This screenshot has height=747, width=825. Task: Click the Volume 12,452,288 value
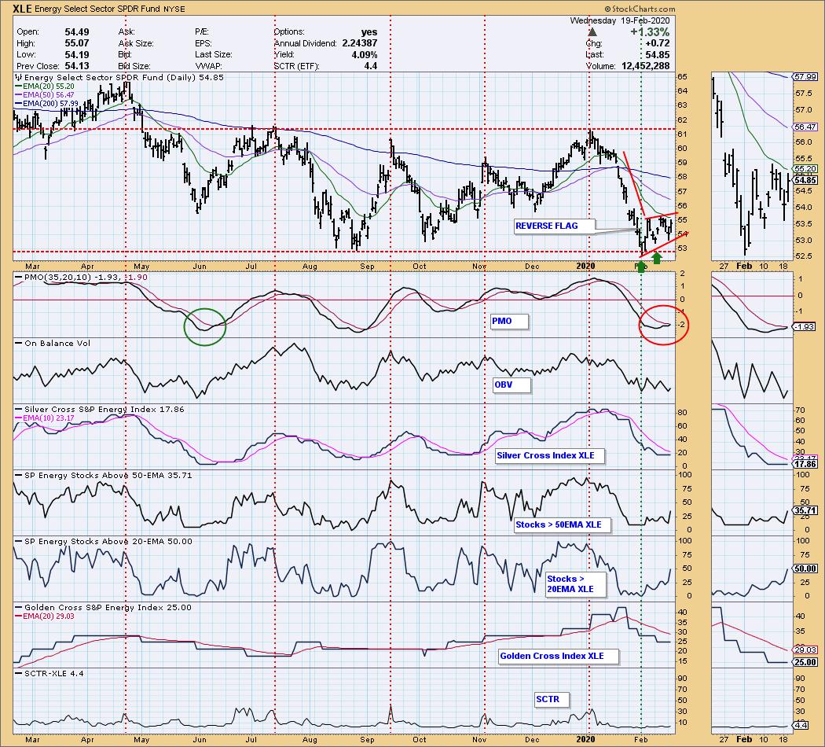coord(646,66)
